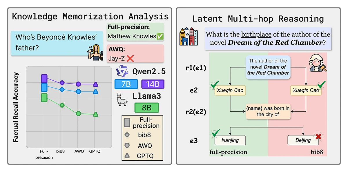
Task: Click the llama animal icon
Action: [x=122, y=100]
